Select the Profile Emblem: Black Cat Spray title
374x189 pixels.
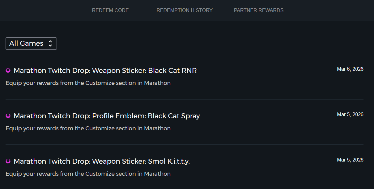pyautogui.click(x=107, y=116)
